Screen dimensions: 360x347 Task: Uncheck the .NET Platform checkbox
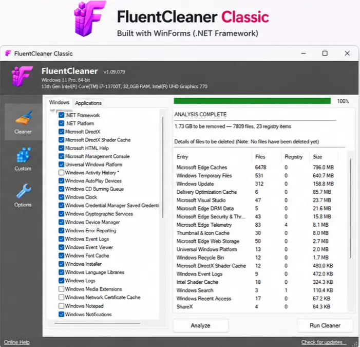(x=61, y=123)
